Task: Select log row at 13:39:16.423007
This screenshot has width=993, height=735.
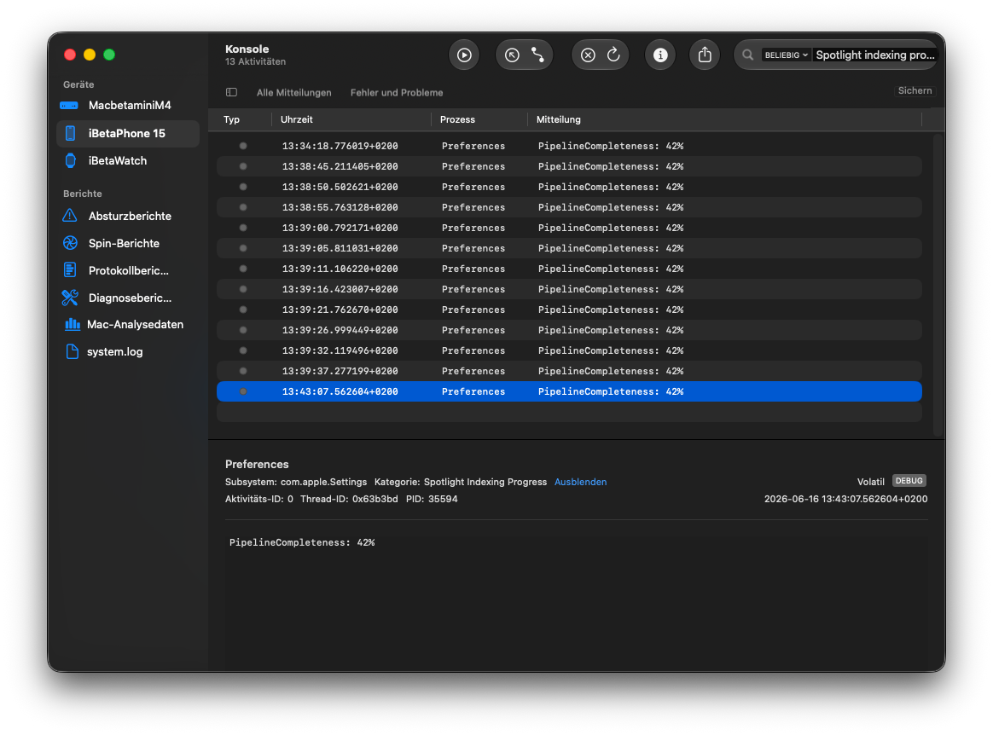Action: pos(569,289)
